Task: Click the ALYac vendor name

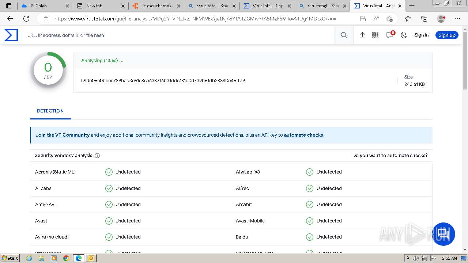Action: 242,188
